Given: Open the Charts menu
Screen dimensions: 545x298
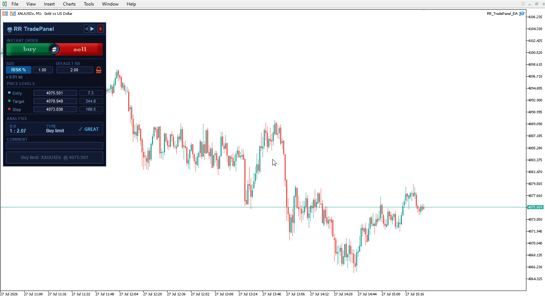Looking at the screenshot, I should [x=69, y=4].
